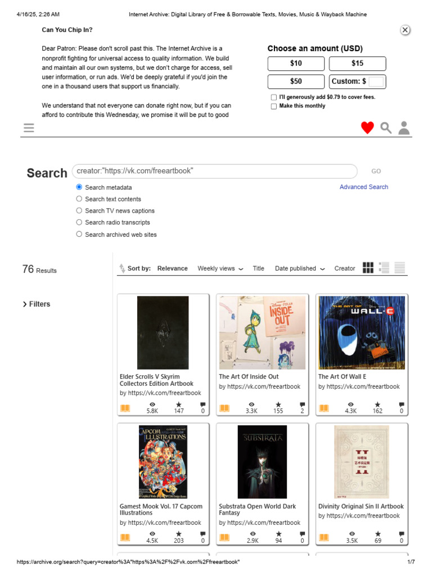Expand the Filters panel

click(36, 304)
